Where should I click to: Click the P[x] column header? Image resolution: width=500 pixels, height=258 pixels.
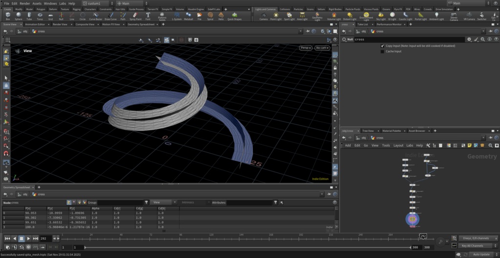tap(35, 208)
